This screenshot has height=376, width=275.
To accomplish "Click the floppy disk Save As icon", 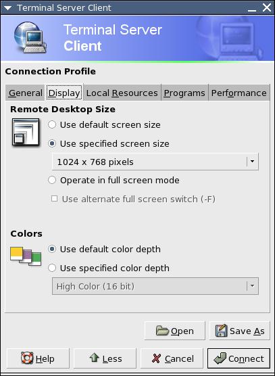I will coord(221,331).
